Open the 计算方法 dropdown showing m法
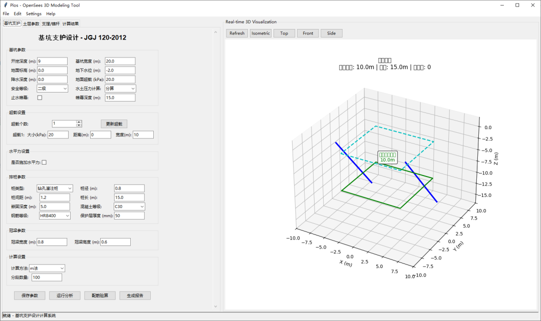 tap(47, 268)
